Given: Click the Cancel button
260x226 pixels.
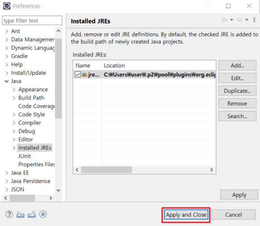Looking at the screenshot, I should 233,215.
